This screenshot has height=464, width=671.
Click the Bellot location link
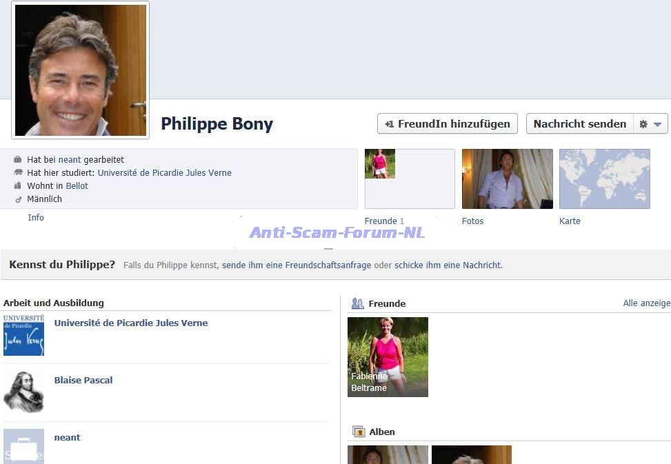77,186
